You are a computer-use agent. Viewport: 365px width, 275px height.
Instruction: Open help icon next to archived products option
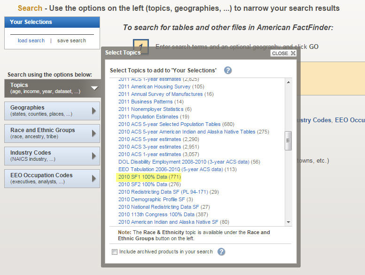pyautogui.click(x=221, y=251)
